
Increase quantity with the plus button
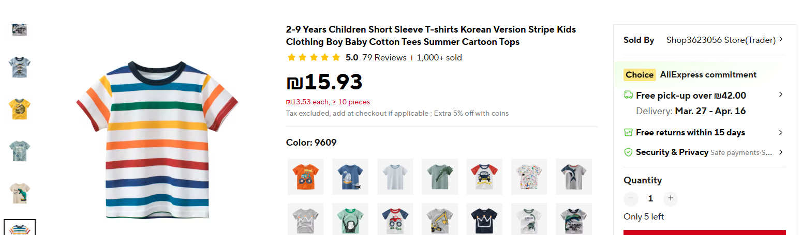(671, 198)
